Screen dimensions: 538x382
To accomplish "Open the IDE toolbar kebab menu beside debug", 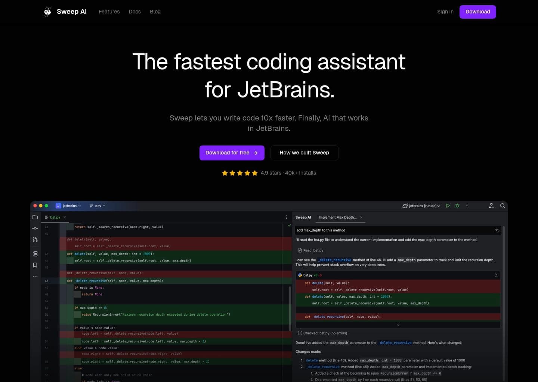I will 467,206.
